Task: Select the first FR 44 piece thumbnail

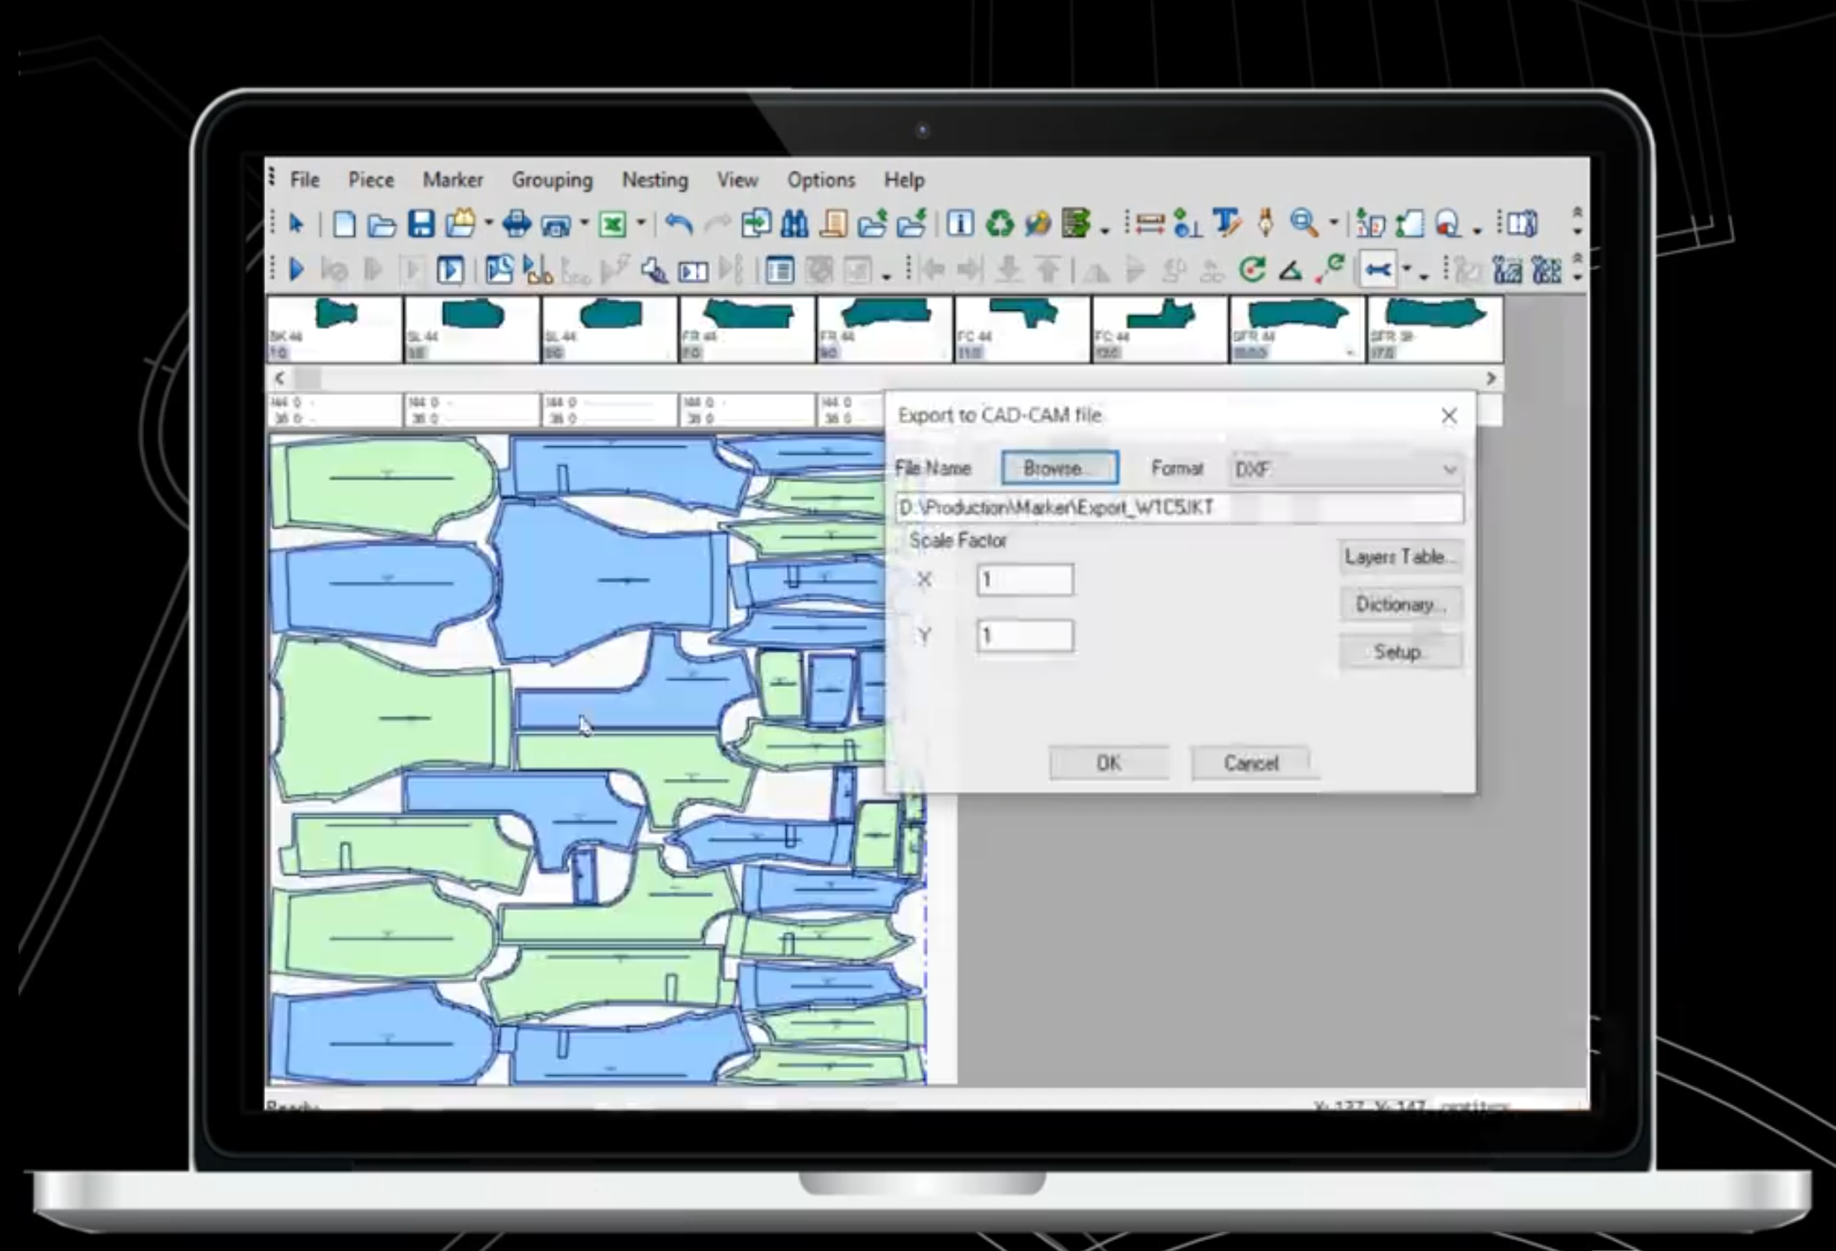Action: [746, 329]
